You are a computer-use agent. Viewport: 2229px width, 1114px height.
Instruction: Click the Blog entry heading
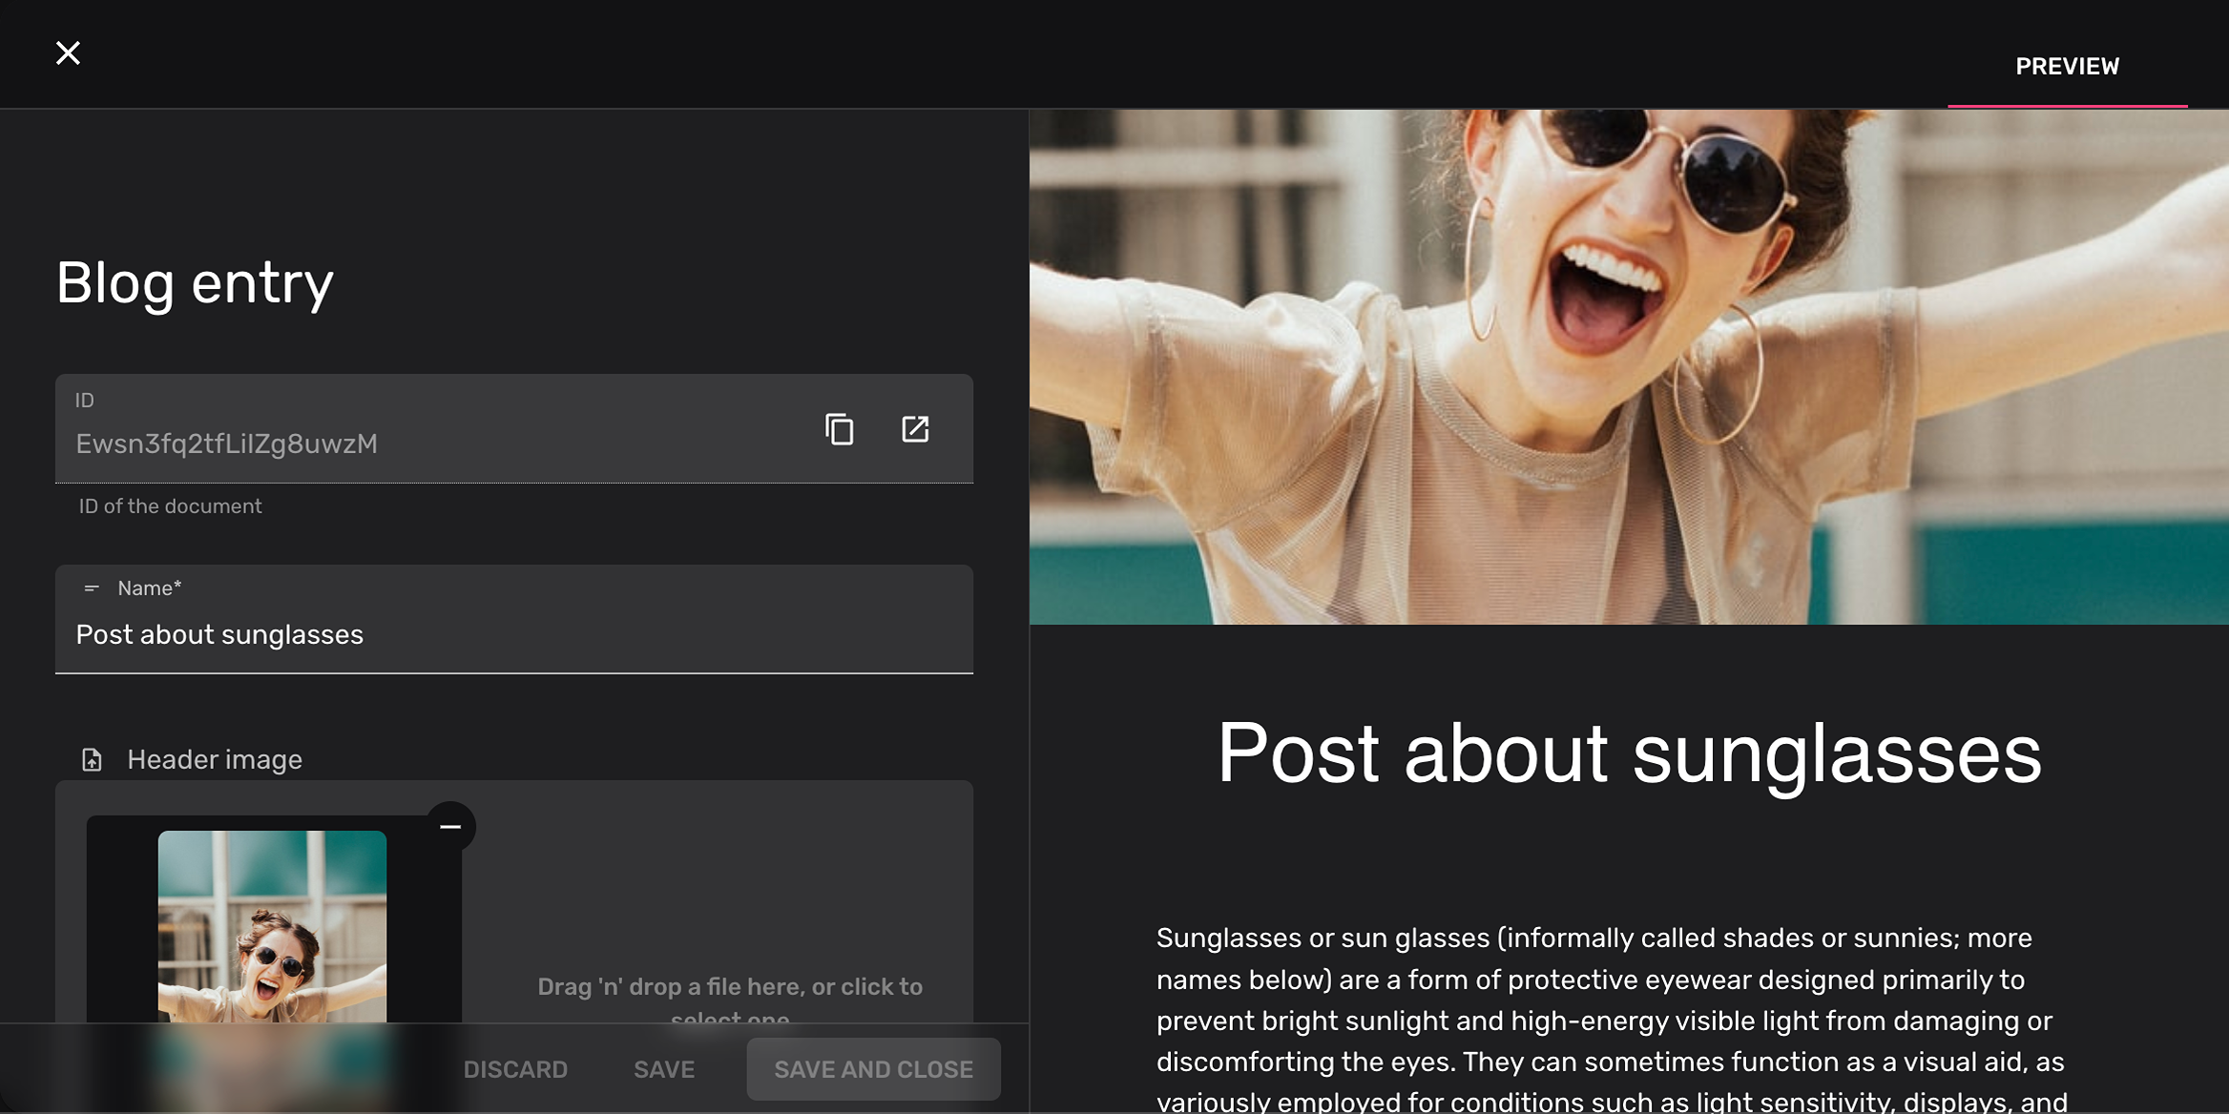pyautogui.click(x=195, y=281)
